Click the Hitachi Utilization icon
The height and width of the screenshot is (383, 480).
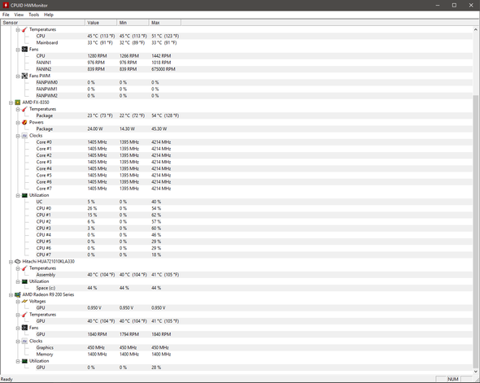tap(24, 281)
